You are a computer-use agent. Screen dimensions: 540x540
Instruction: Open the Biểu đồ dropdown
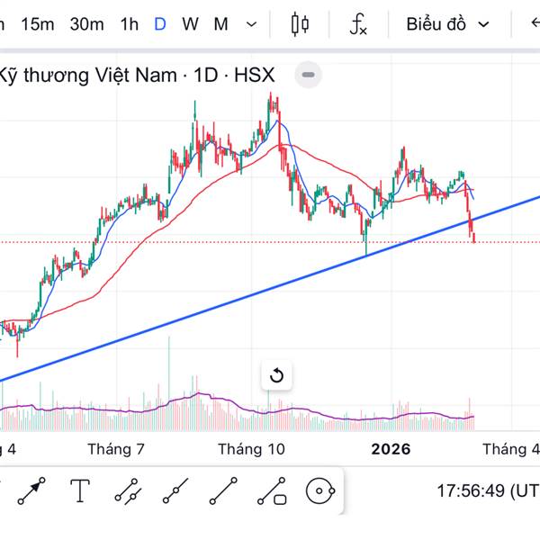point(447,24)
